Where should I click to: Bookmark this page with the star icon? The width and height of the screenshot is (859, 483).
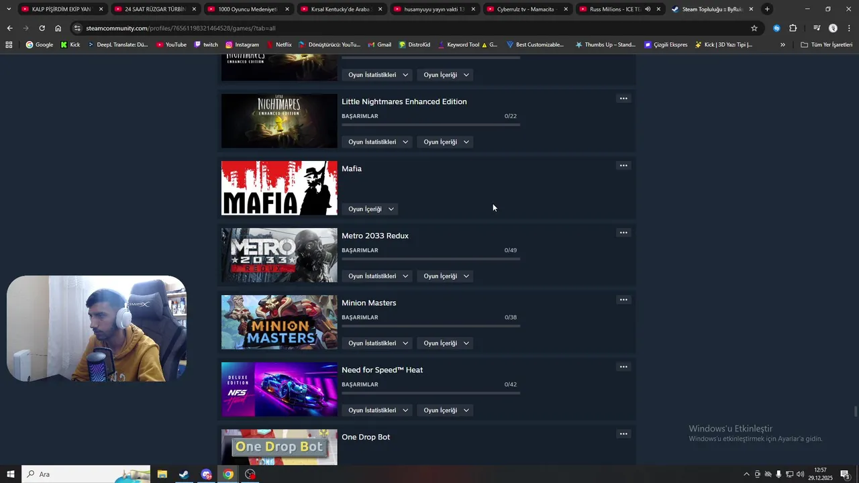[754, 28]
